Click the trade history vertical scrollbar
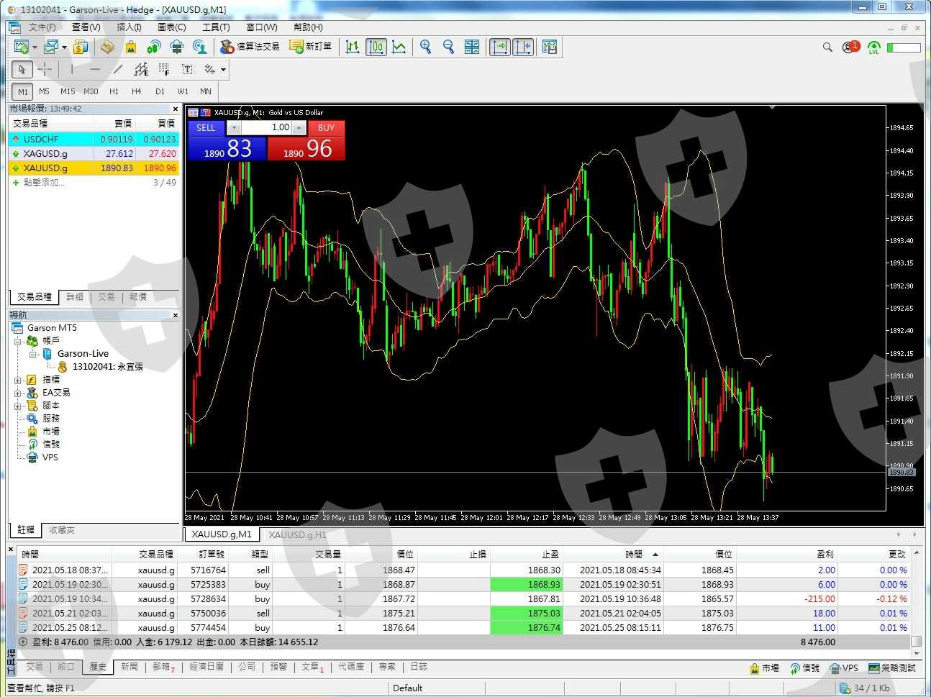Image resolution: width=931 pixels, height=697 pixels. coord(916,604)
